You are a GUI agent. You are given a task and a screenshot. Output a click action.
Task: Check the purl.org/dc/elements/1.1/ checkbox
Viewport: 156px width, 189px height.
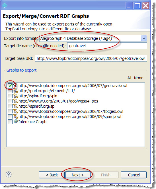click(x=10, y=91)
